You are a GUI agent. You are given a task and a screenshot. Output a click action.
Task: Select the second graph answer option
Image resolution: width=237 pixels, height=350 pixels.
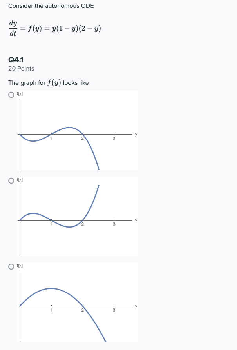pyautogui.click(x=11, y=181)
